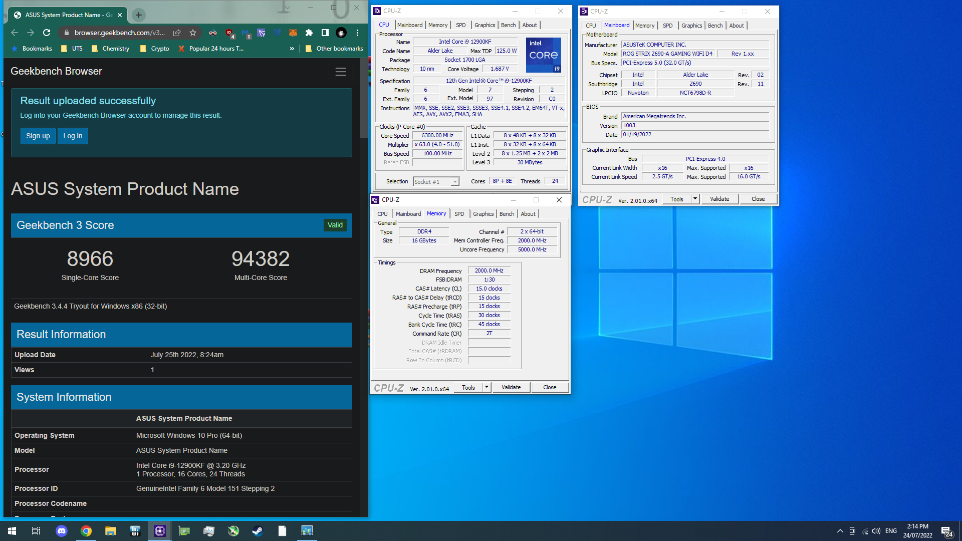
Task: Click Close in the Memory CPU-Z window
Action: point(550,387)
